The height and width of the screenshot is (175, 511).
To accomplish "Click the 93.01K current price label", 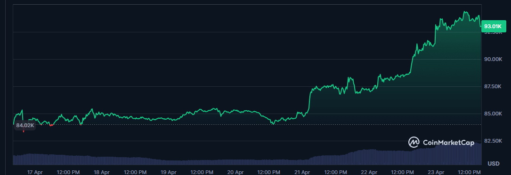I will point(494,26).
